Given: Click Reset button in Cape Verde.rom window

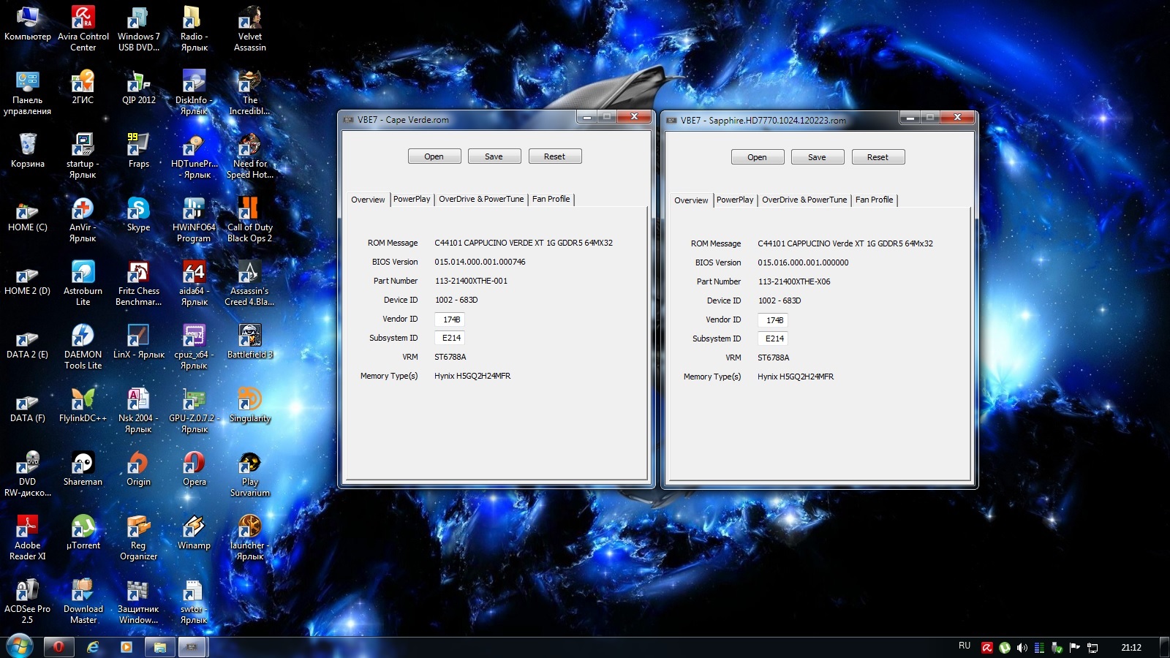Looking at the screenshot, I should [x=555, y=156].
